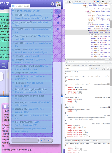Toggle the .cls class editor
The width and height of the screenshot is (112, 153).
[x=97, y=69]
